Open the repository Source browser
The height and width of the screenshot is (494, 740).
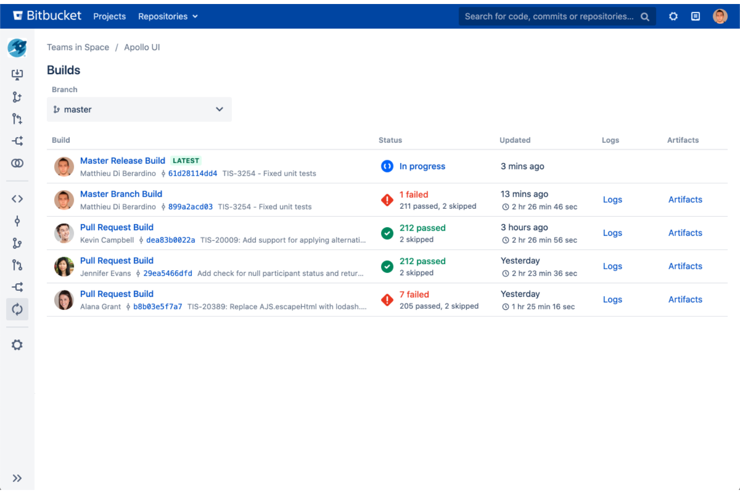17,199
